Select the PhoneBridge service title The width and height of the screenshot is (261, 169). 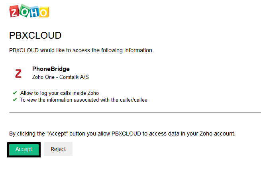point(51,69)
